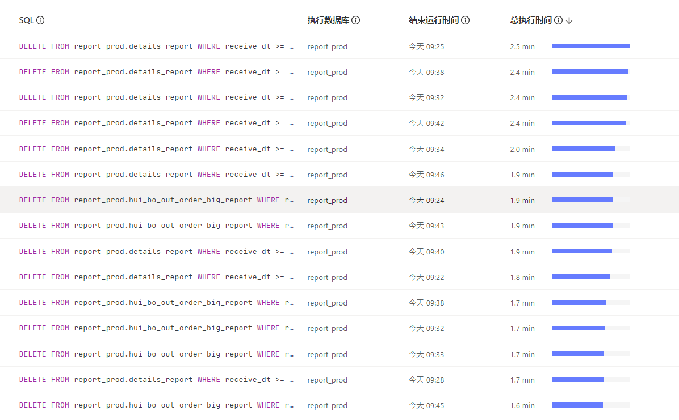Select the '今天 09:22' end time cell
The image size is (679, 420).
(426, 277)
